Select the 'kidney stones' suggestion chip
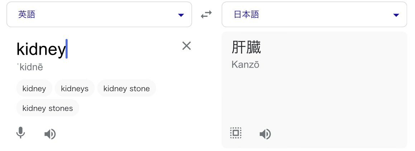Screen dimensions: 415x151 click(x=48, y=108)
